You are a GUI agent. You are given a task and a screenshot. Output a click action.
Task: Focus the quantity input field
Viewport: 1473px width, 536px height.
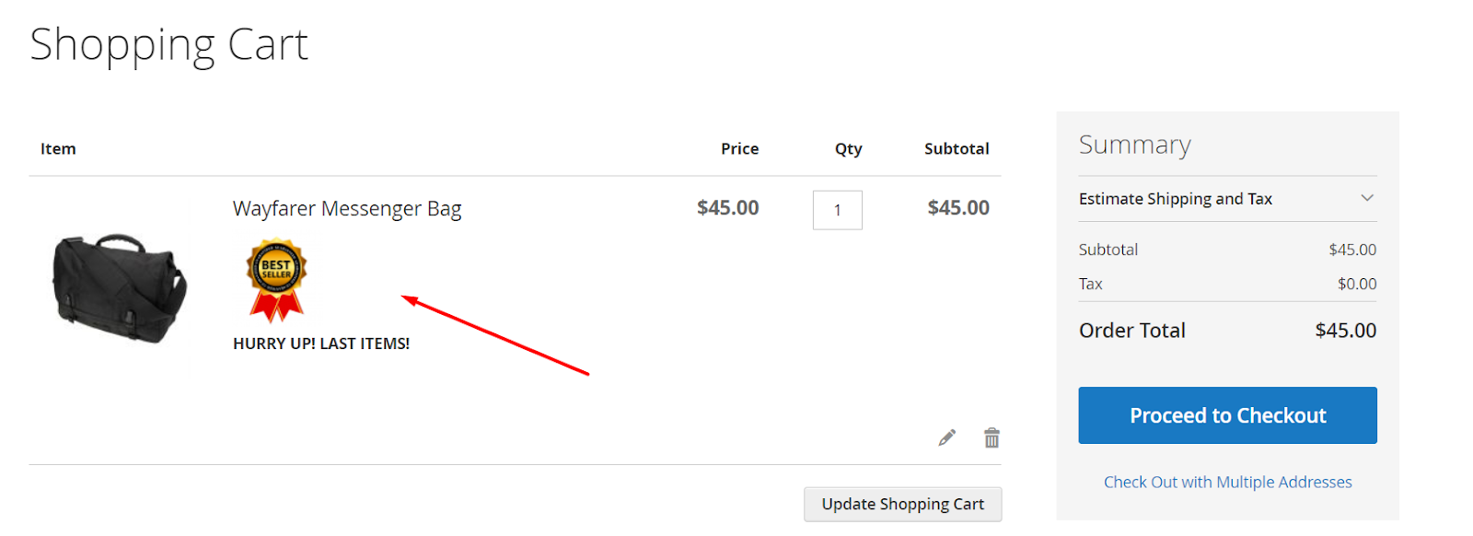click(837, 210)
